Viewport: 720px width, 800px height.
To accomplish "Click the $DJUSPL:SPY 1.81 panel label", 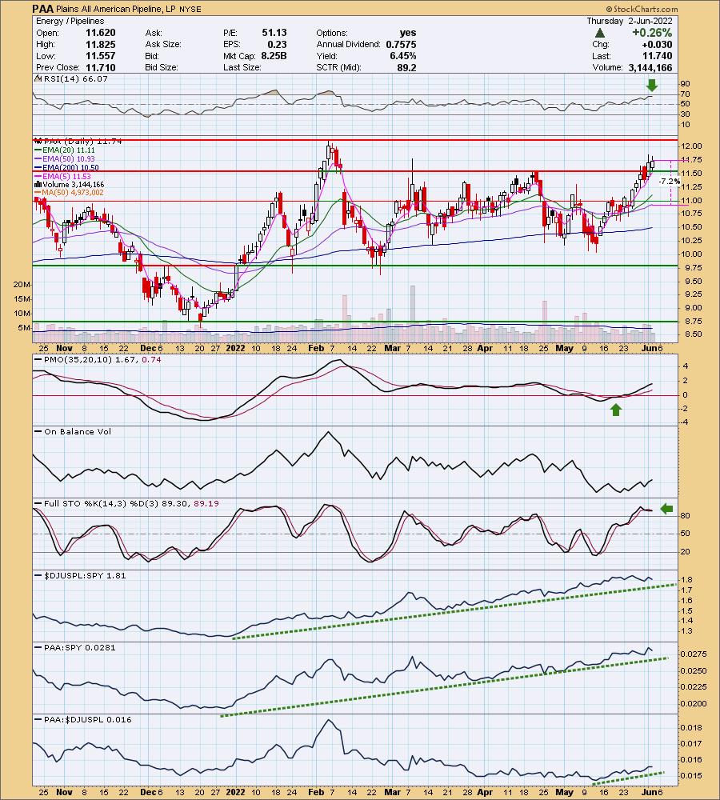I will coord(80,575).
